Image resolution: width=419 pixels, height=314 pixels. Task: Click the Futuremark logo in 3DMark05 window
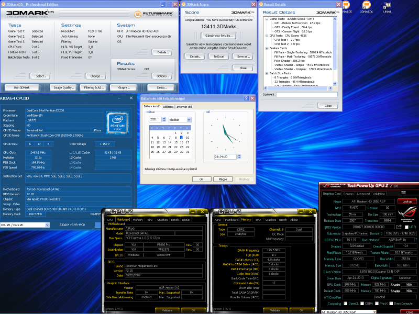153,14
